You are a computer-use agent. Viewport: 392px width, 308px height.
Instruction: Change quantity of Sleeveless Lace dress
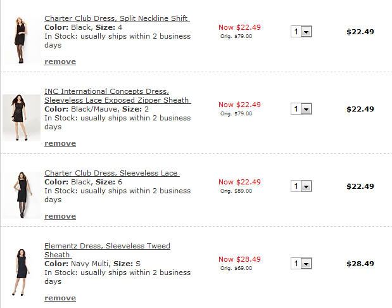(x=307, y=186)
